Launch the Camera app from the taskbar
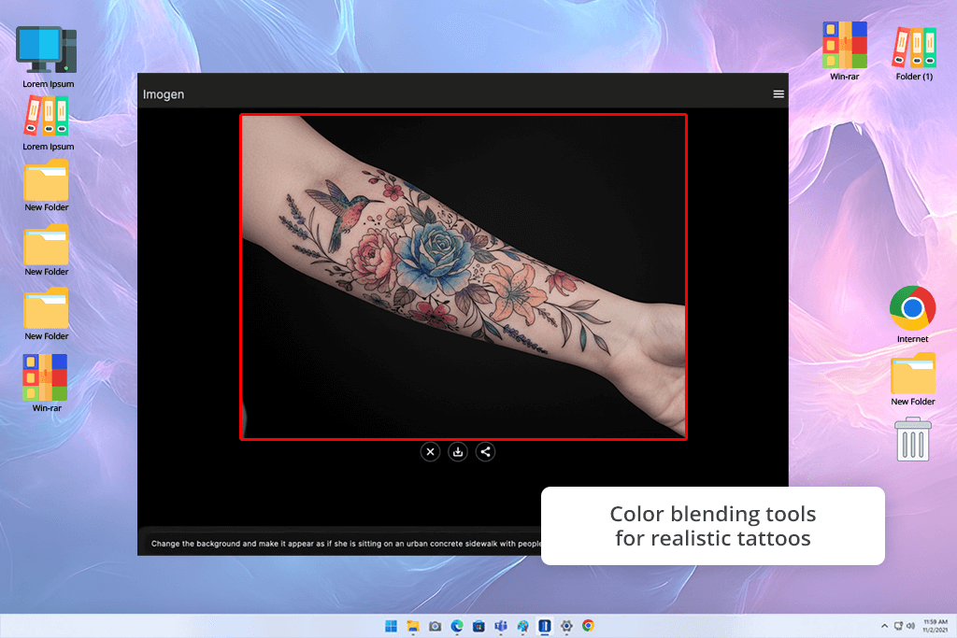This screenshot has width=957, height=638. (x=435, y=626)
